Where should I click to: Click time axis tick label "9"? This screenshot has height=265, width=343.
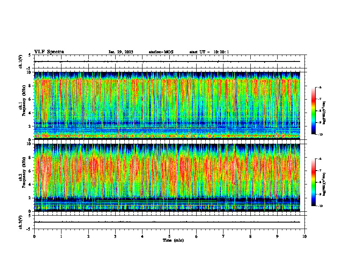click(x=277, y=236)
